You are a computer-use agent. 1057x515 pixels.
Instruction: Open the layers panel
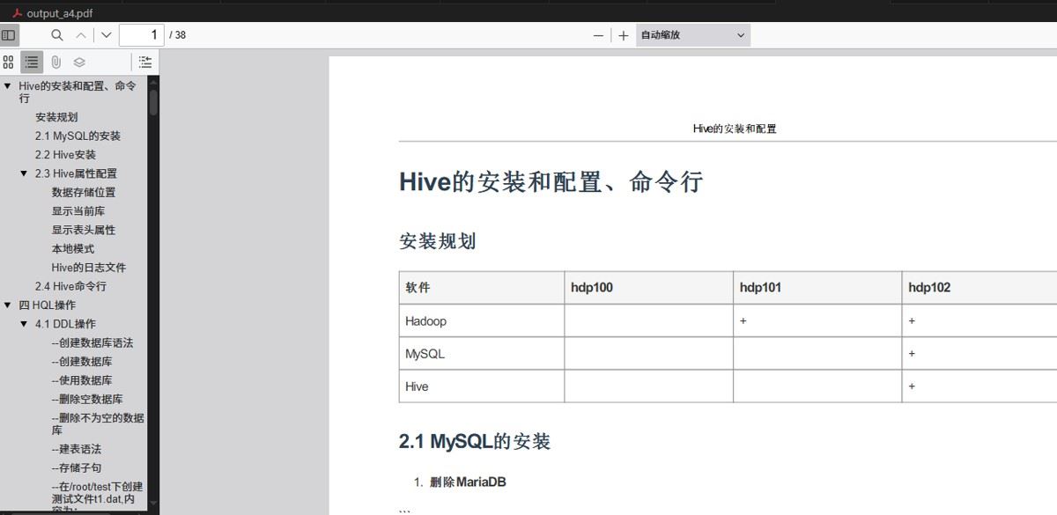pos(78,62)
